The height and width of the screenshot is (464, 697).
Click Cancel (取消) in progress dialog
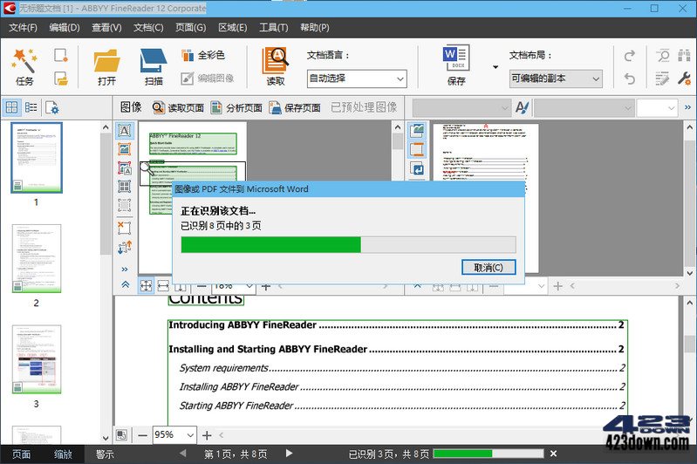pyautogui.click(x=488, y=267)
